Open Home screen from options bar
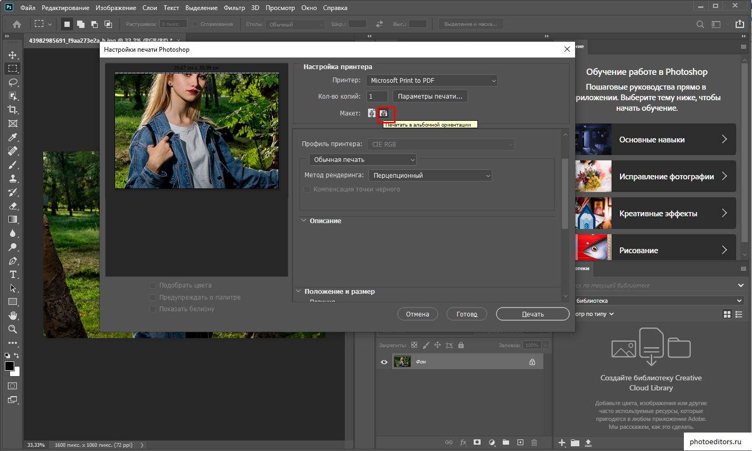752x451 pixels. click(17, 24)
